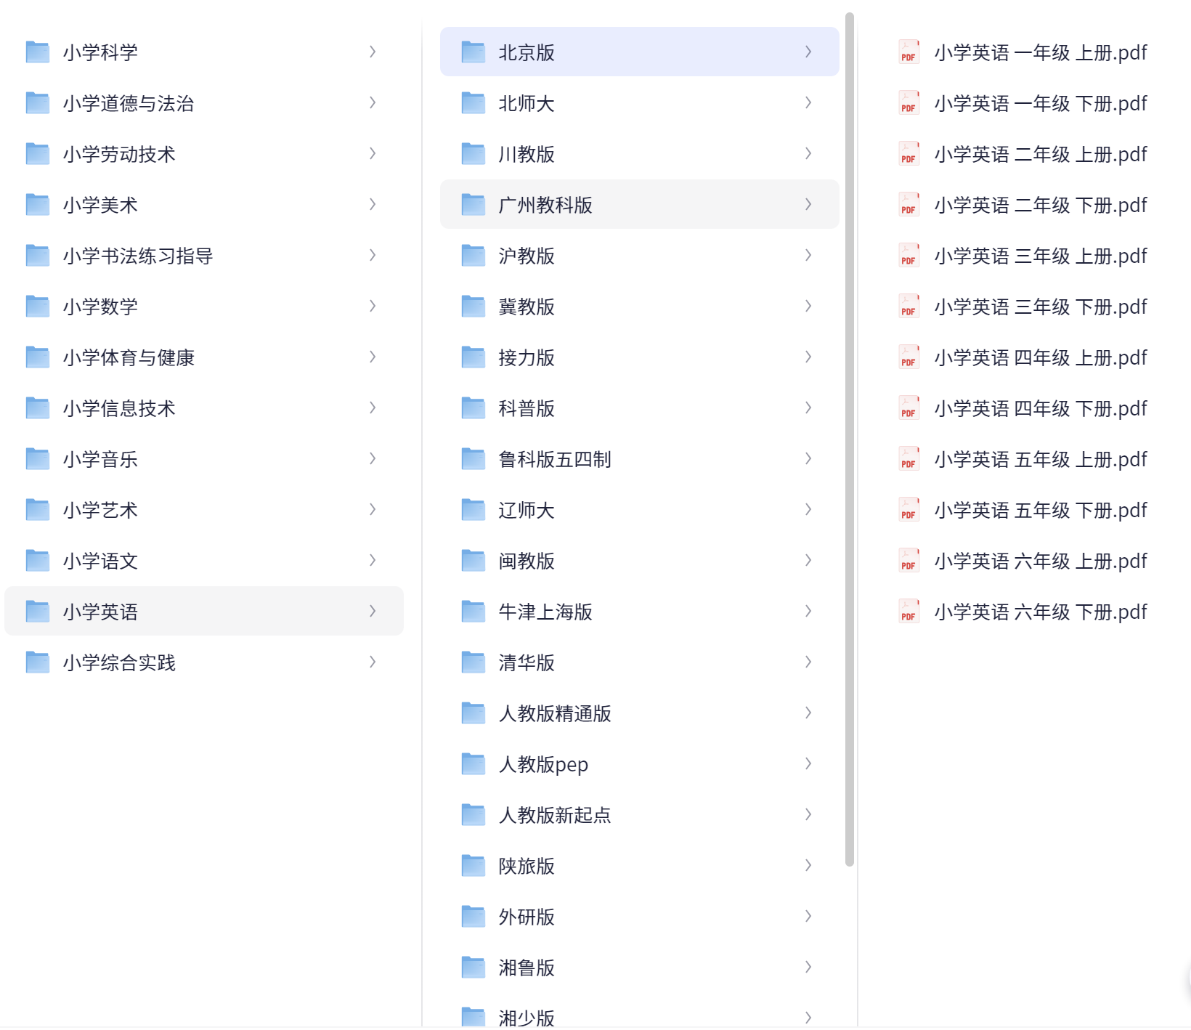1191x1030 pixels.
Task: Expand the 湘少版 chevron arrow
Action: pyautogui.click(x=808, y=1018)
